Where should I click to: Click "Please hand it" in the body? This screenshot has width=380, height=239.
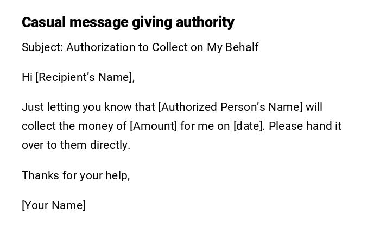tap(305, 126)
